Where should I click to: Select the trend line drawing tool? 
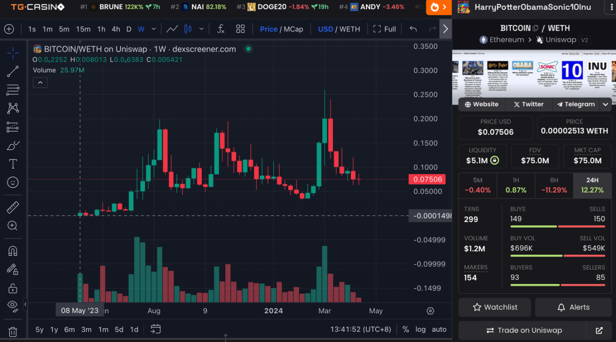click(13, 71)
